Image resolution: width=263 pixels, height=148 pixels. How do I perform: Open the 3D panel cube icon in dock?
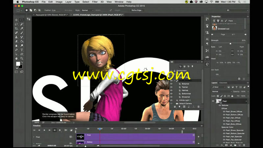pyautogui.click(x=207, y=64)
